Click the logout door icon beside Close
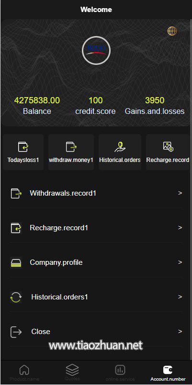This screenshot has width=192, height=385. (x=16, y=332)
